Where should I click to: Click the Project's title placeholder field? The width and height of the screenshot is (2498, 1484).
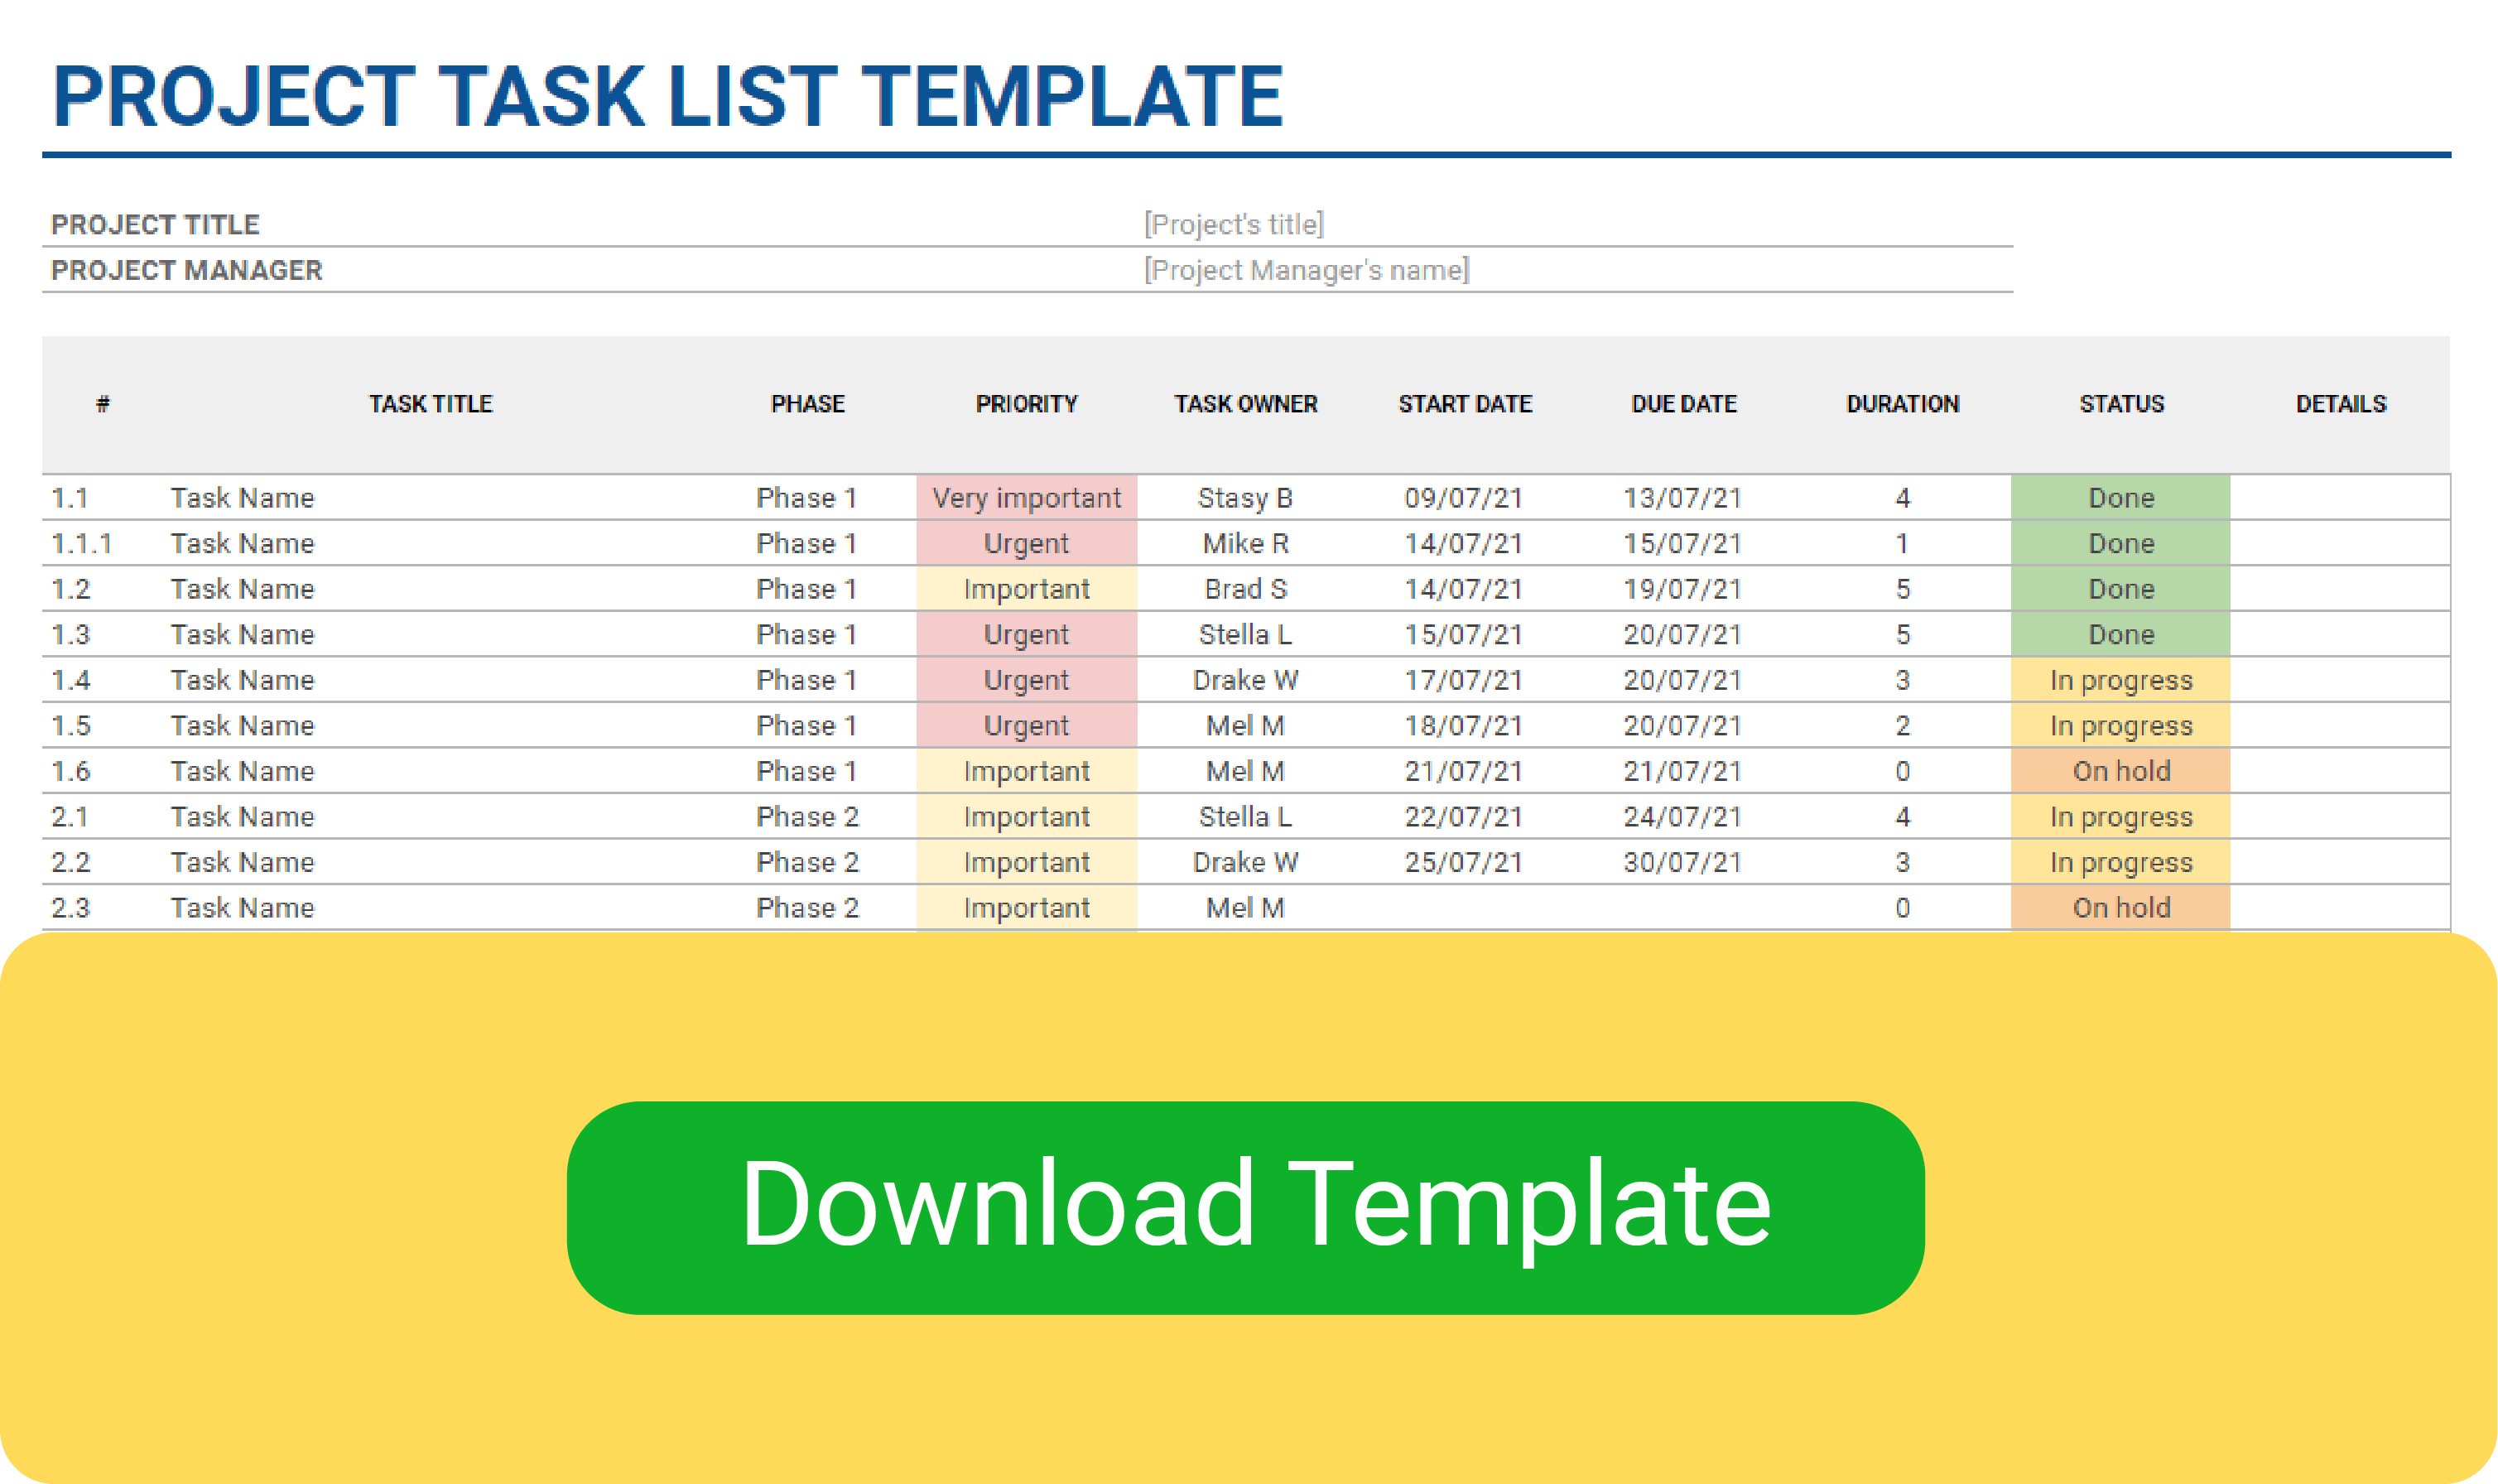(x=1234, y=224)
